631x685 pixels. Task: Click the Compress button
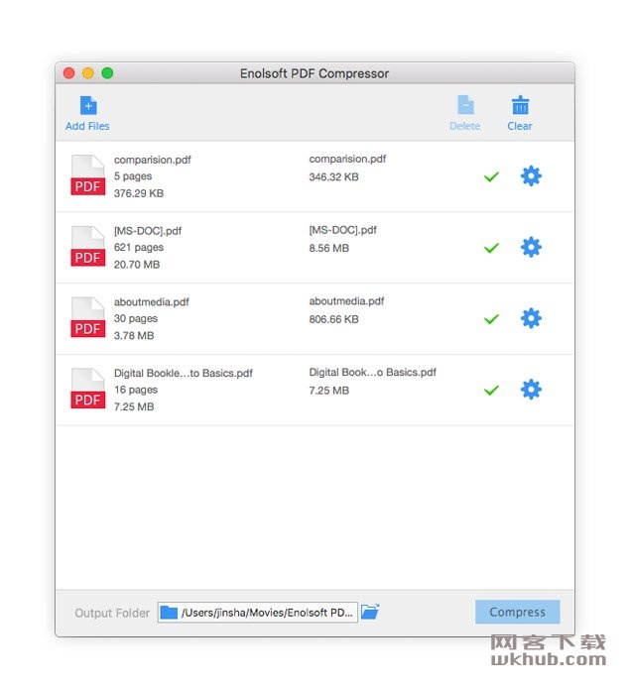tap(517, 612)
